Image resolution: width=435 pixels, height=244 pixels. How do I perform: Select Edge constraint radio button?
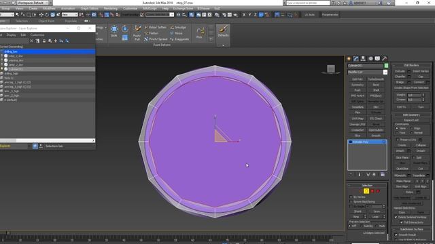pos(411,128)
